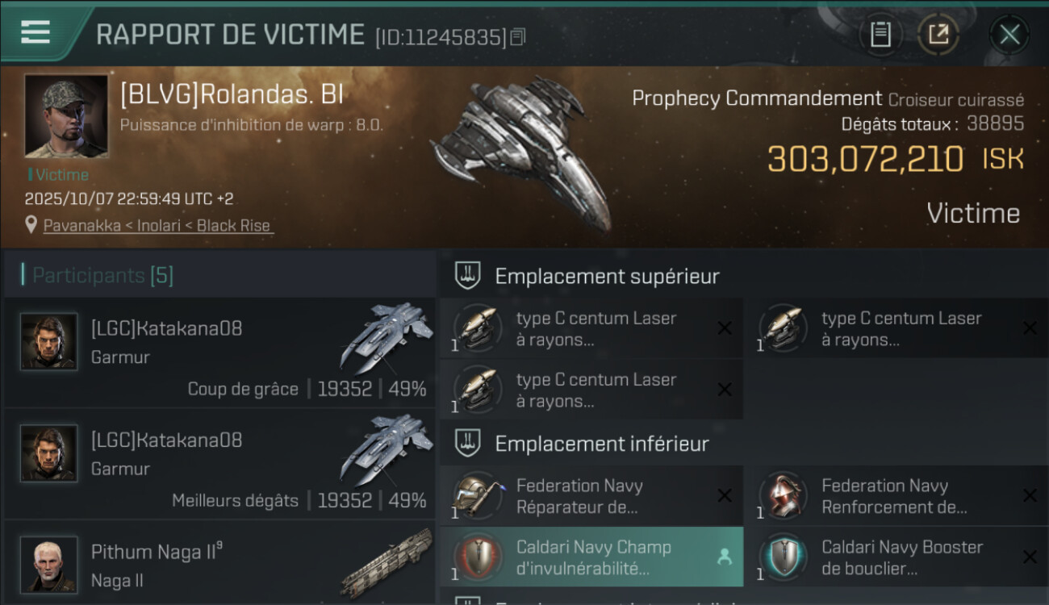Click the location pin next to Pavanakka
Screen dimensions: 1049x605
click(31, 226)
